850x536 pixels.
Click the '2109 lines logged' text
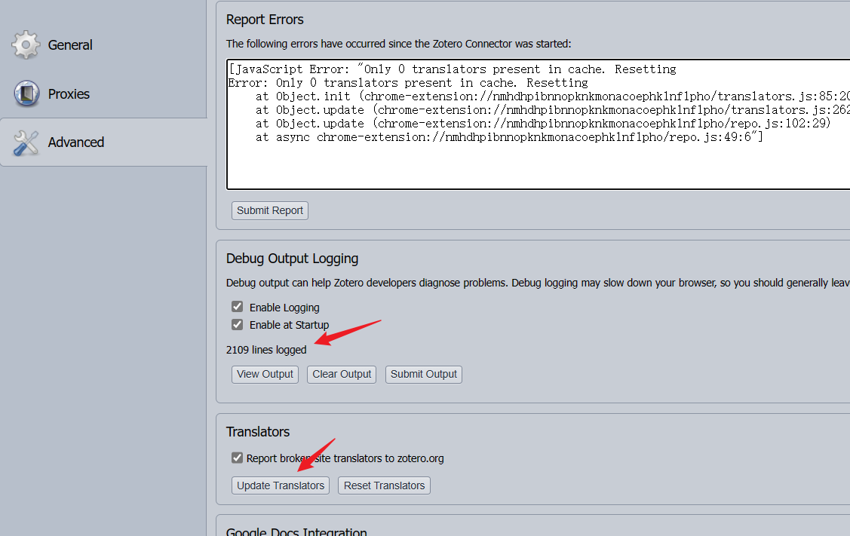pos(266,350)
